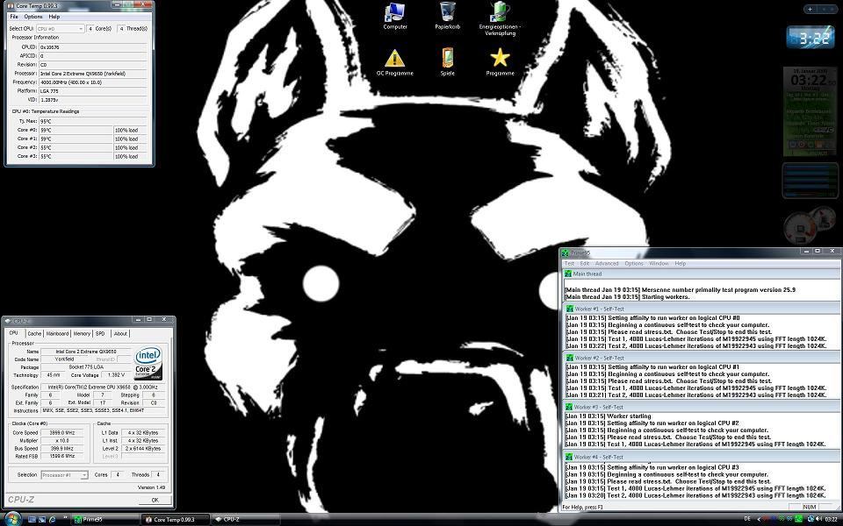Launch Internet Explorer from quick launch
This screenshot has width=843, height=526.
point(52,520)
